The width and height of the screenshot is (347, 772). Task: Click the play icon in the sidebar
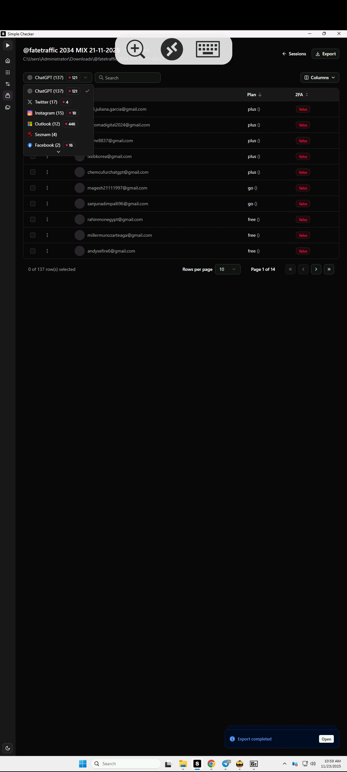pyautogui.click(x=8, y=45)
